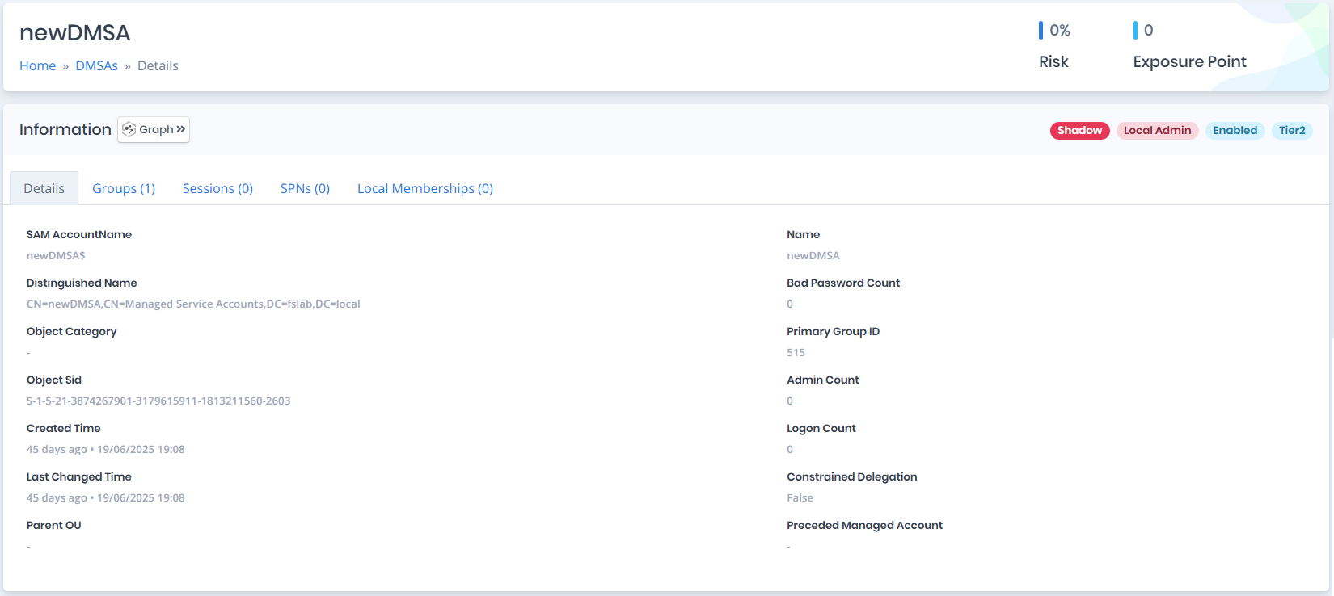Click the Enabled status badge

[1235, 130]
